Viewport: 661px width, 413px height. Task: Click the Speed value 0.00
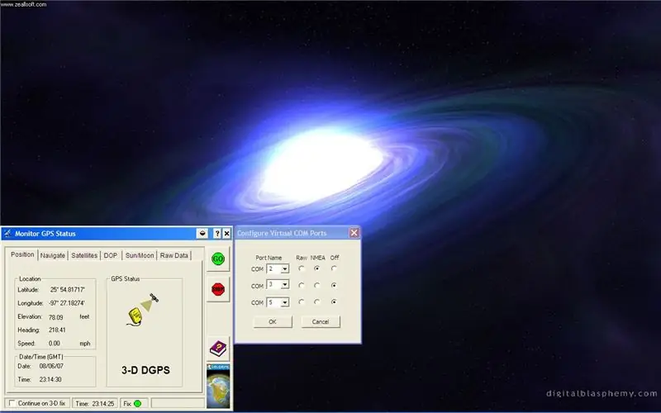click(54, 344)
